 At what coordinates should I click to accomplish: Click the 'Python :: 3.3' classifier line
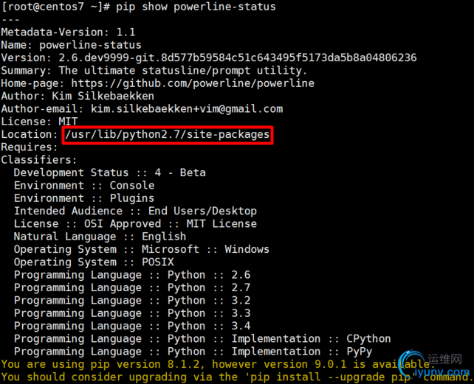[x=132, y=313]
